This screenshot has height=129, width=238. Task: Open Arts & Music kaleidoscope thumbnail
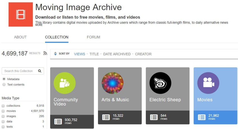click(x=113, y=83)
